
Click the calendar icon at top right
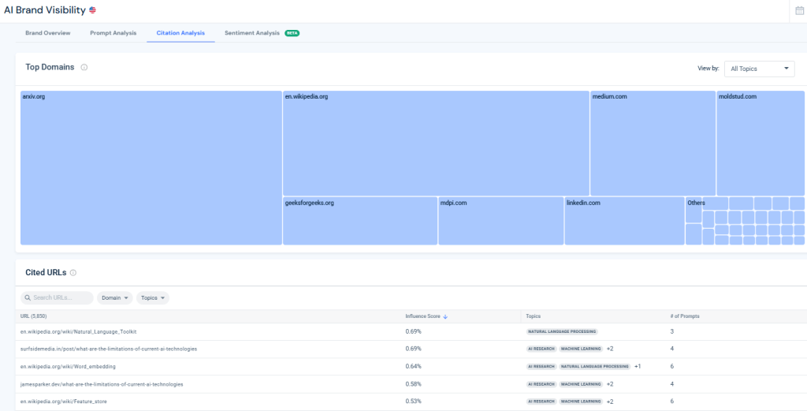800,10
